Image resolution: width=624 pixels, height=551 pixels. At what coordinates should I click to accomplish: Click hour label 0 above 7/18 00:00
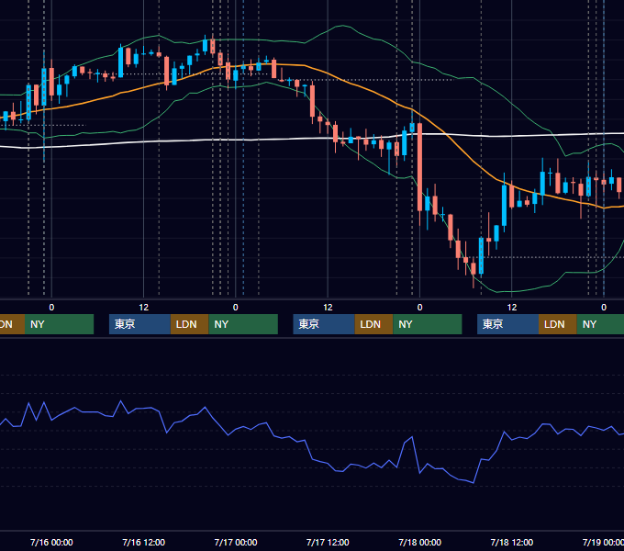(x=420, y=308)
